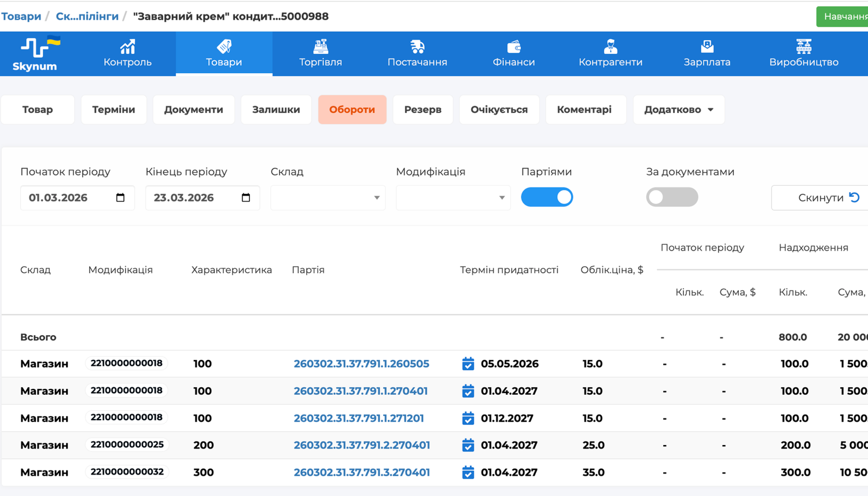Open the Додатково dropdown menu
This screenshot has height=496, width=868.
678,109
